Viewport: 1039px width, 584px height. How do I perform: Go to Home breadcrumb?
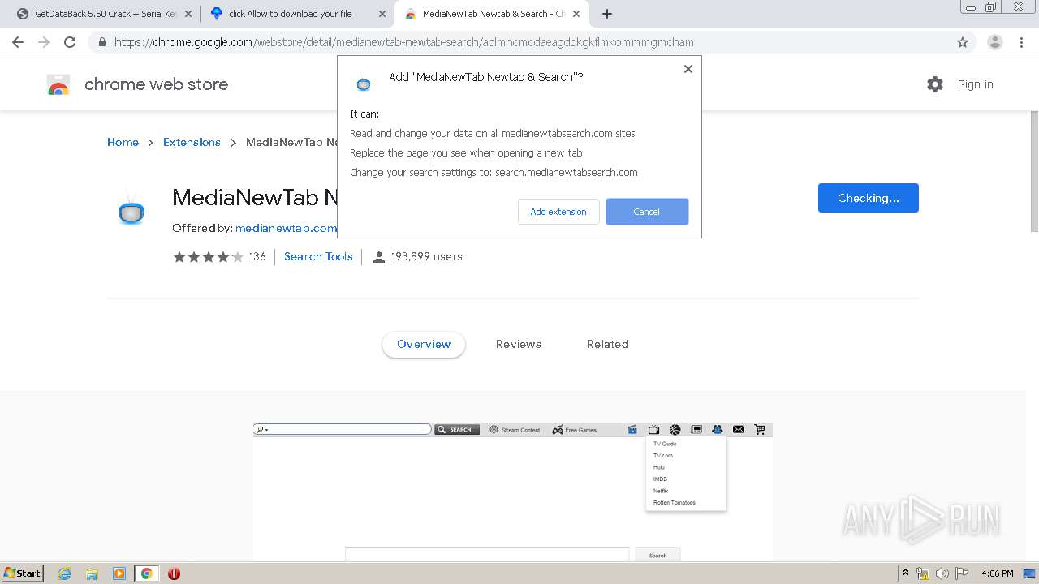(123, 142)
